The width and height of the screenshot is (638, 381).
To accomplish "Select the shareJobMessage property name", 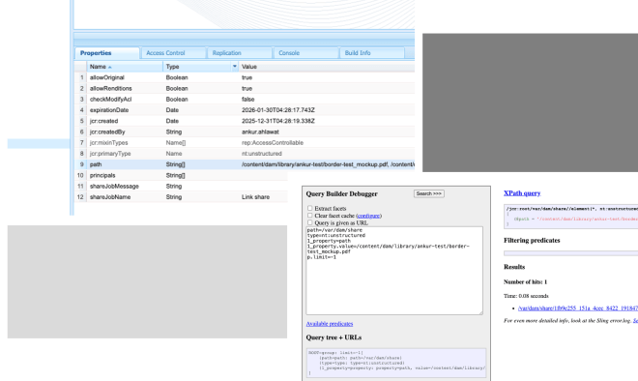I will click(114, 187).
